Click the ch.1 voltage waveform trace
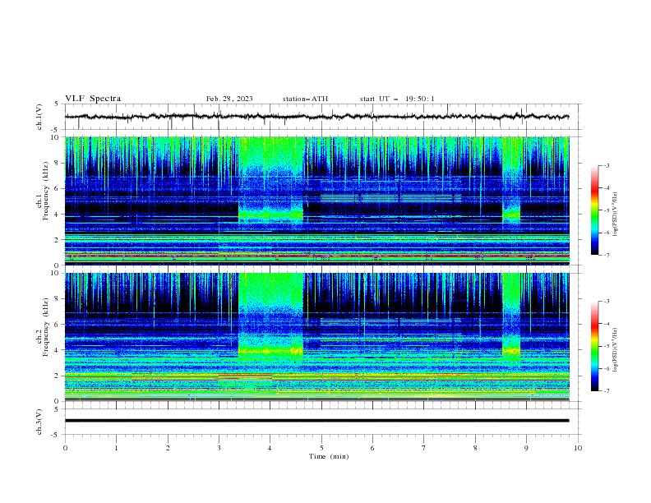This screenshot has width=651, height=503. (x=316, y=117)
